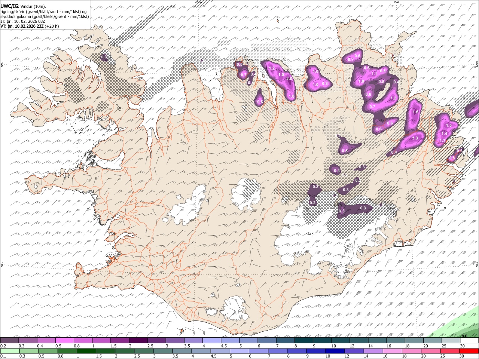Pick green-scale legend swatch between 0.1 and 0.3
The image size is (479, 359).
10,351
